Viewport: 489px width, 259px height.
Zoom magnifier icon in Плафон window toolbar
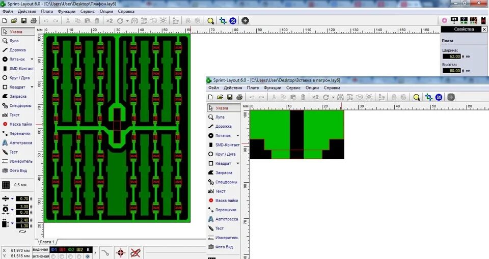point(211,21)
